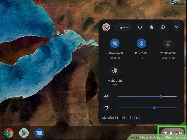
Task: Toggle the Wi-Fi network icon
Action: pyautogui.click(x=115, y=43)
